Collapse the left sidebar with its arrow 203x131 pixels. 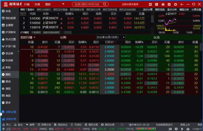(18, 51)
